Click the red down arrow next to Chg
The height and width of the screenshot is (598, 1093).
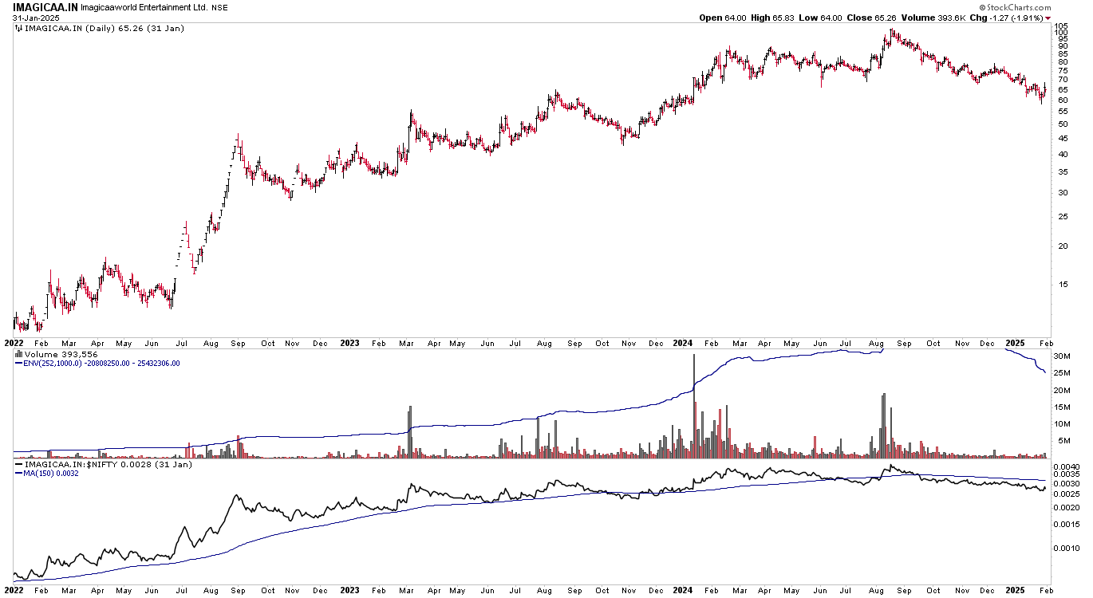[x=1048, y=18]
